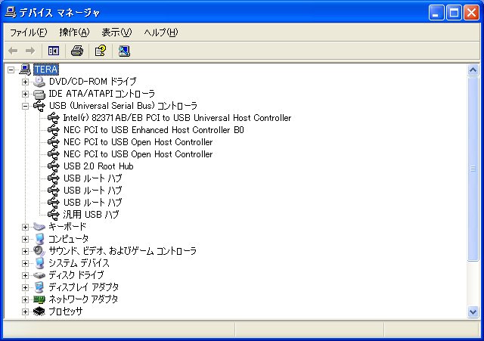Click the 汎用 USB ハブ device icon

tap(54, 215)
